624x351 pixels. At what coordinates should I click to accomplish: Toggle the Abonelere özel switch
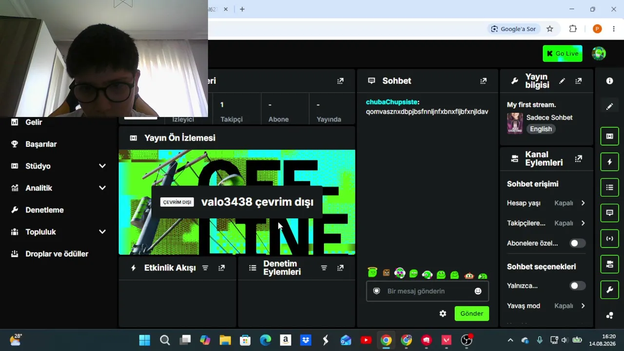click(577, 243)
